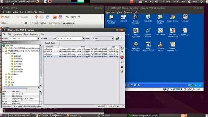The height and width of the screenshot is (117, 208).
Task: Click the Advanced... button
Action: (45, 38)
